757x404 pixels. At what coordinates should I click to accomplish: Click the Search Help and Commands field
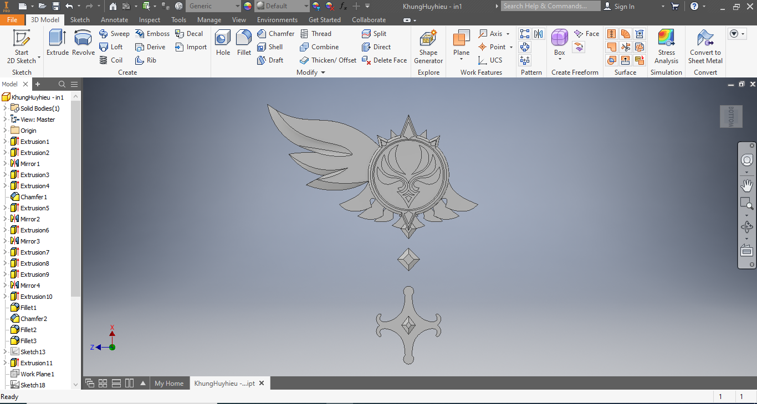pyautogui.click(x=550, y=6)
